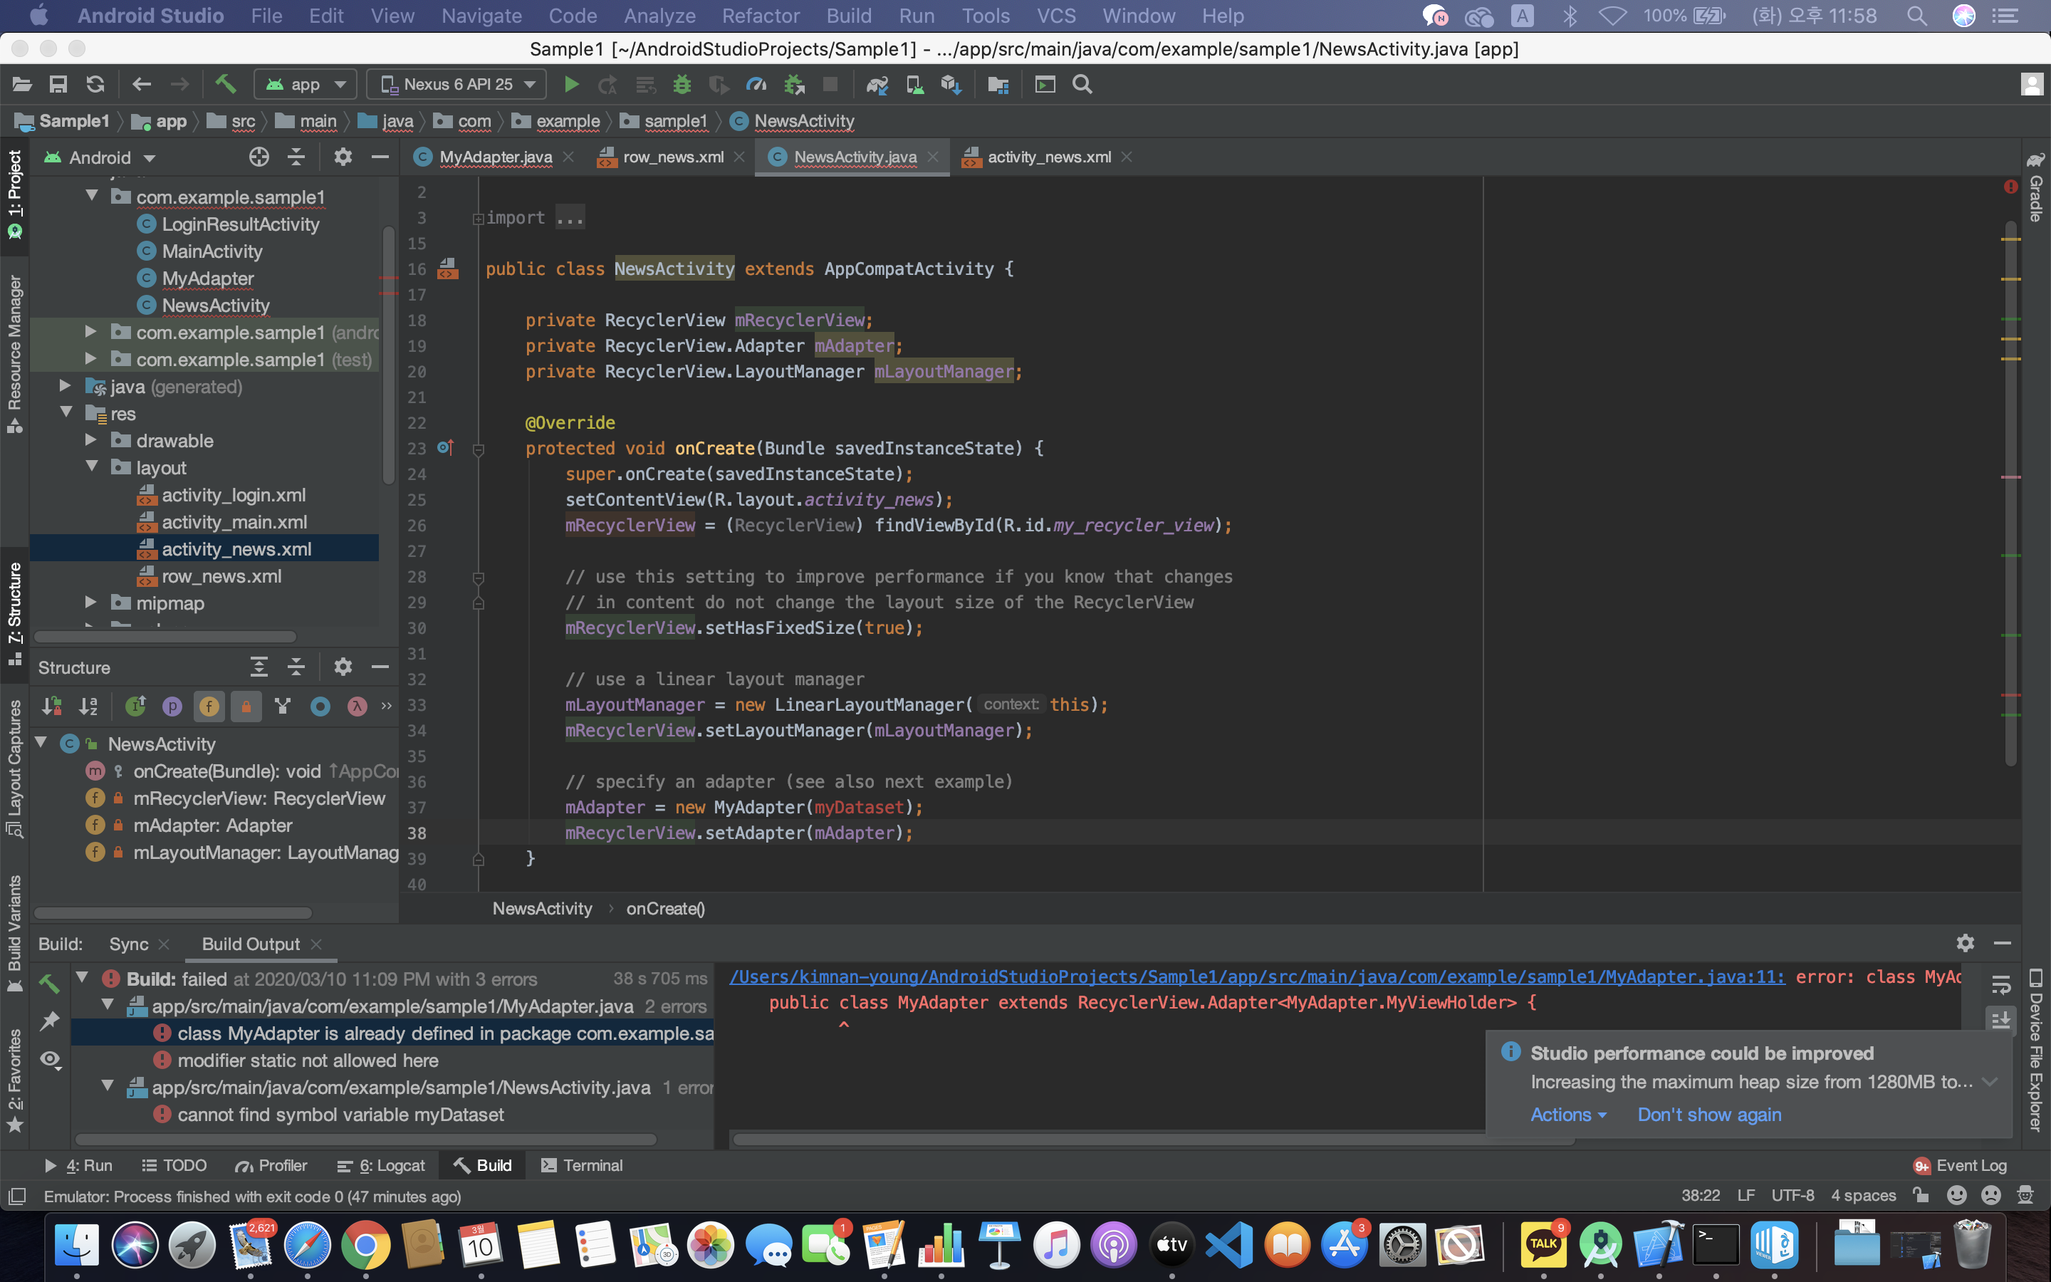The height and width of the screenshot is (1282, 2051).
Task: Click the Project tree horizontal scrollbar
Action: (165, 636)
